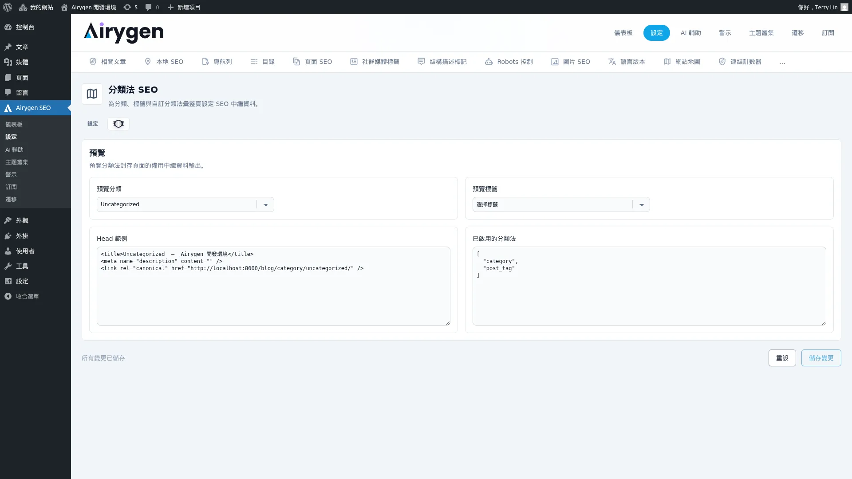Switch to 主題叢集 in the top navigation

pyautogui.click(x=761, y=33)
